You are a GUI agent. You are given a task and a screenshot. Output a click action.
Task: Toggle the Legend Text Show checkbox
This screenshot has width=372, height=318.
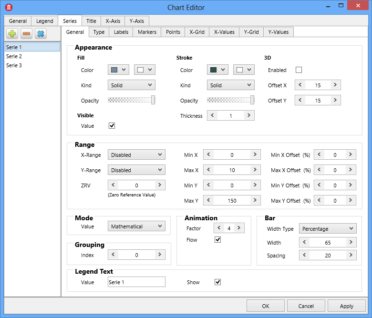217,282
